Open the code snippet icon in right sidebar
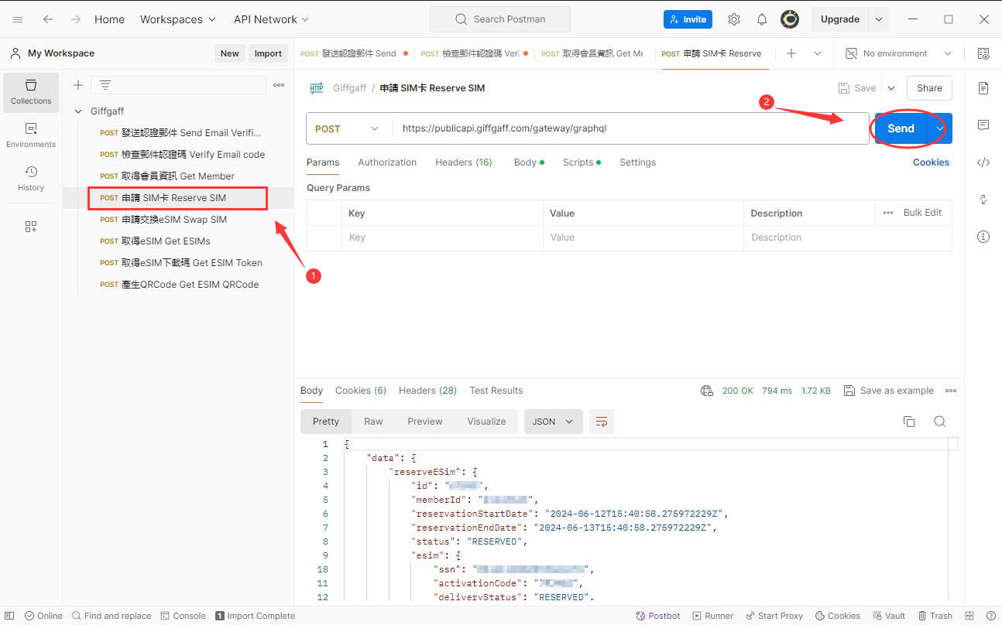 983,162
